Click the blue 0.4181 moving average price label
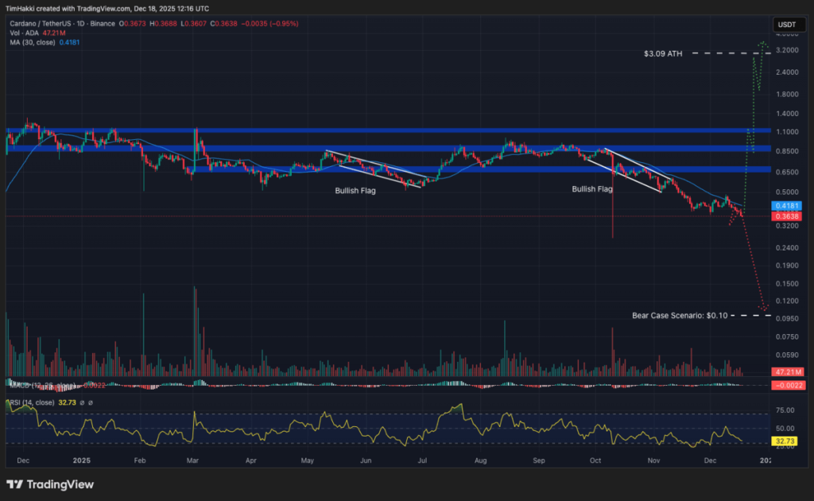Viewport: 814px width, 501px height. 787,204
